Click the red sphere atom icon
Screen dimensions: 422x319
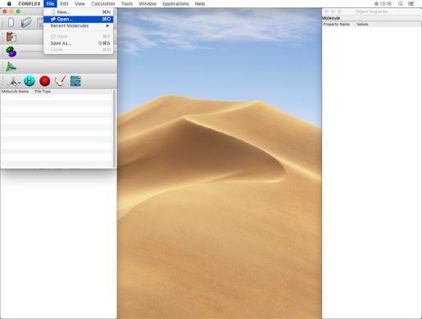tap(44, 81)
